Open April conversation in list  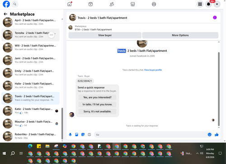click(30, 22)
